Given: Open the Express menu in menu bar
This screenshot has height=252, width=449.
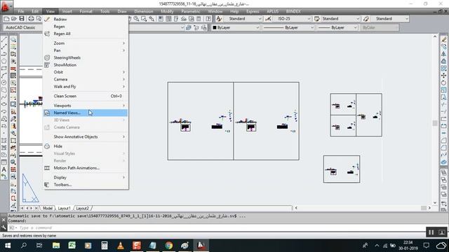Looking at the screenshot, I should click(x=253, y=11).
